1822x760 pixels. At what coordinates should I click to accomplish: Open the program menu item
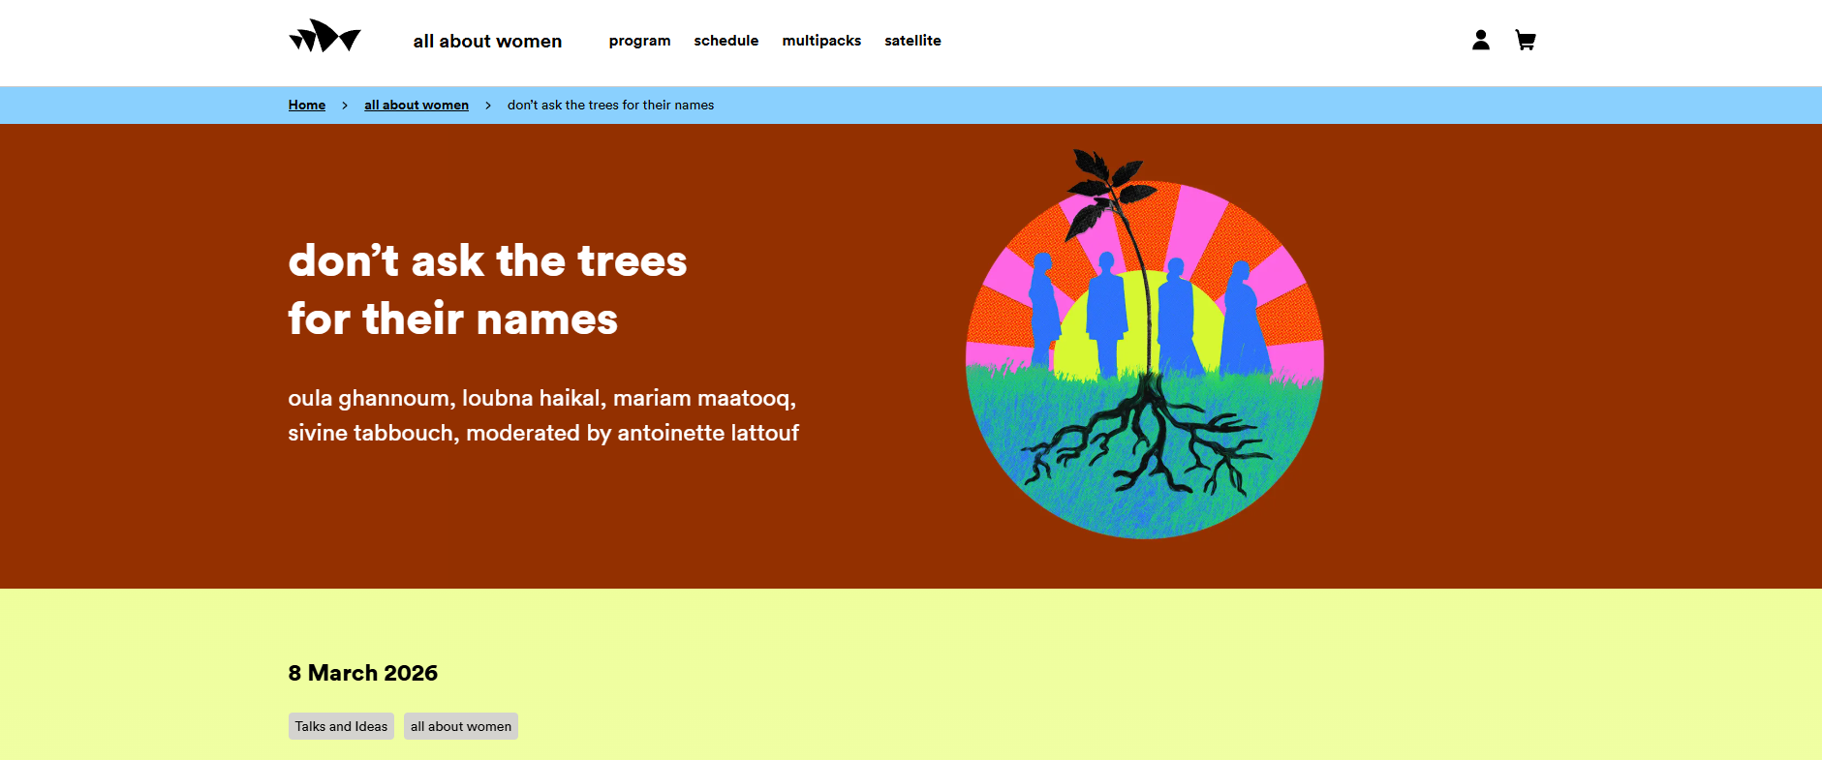click(639, 41)
